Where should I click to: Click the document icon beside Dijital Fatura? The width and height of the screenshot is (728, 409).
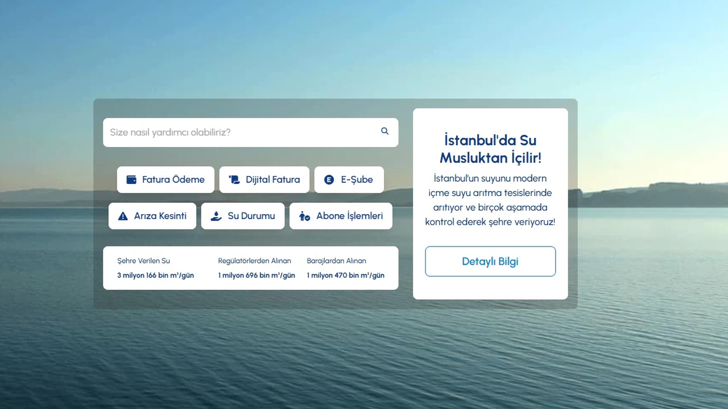pyautogui.click(x=234, y=180)
